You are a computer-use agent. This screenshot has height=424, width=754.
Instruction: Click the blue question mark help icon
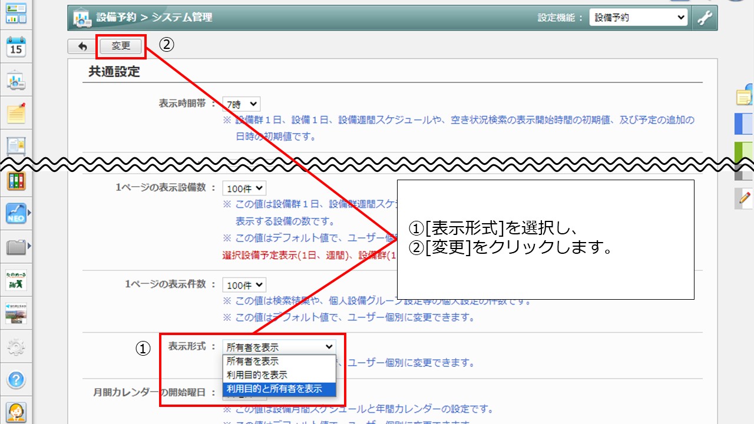tap(16, 380)
